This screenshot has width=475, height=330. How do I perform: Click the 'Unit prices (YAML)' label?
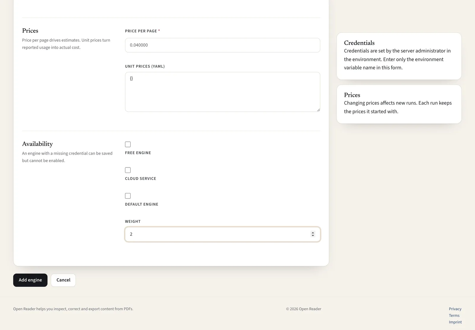click(x=145, y=66)
